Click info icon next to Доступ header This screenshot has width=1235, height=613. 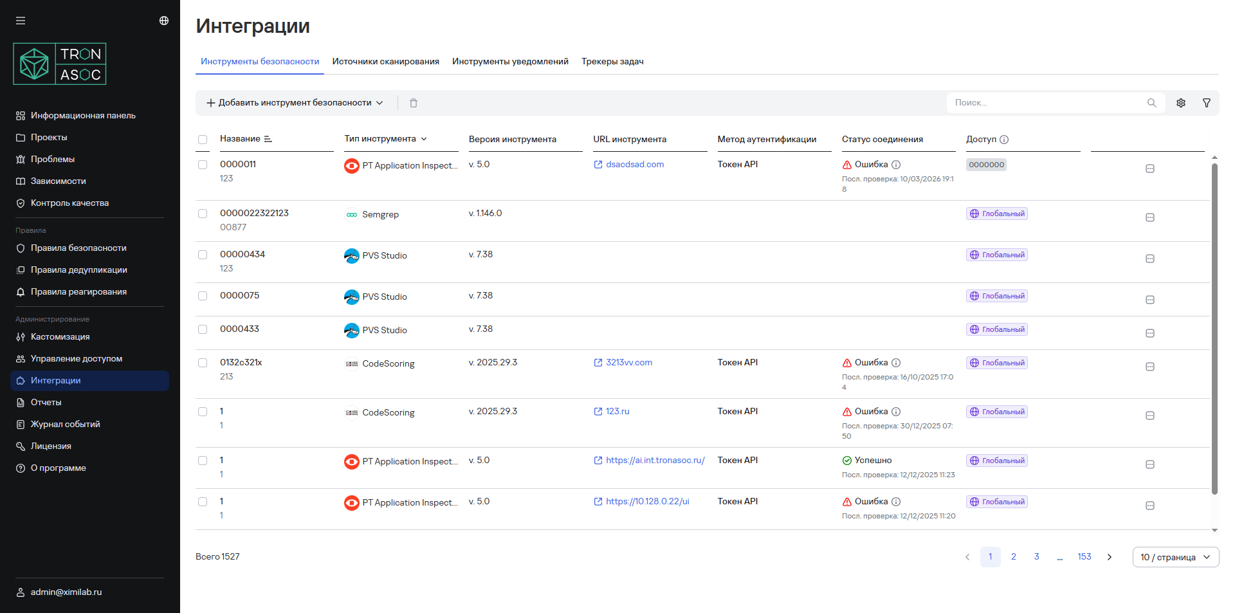pos(1004,140)
